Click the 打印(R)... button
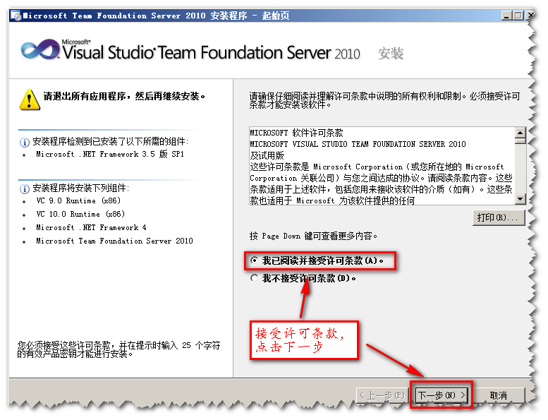Image resolution: width=548 pixels, height=420 pixels. coord(498,217)
